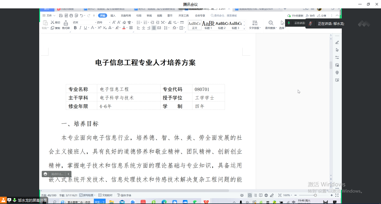
Task: Click the print icon in quick access toolbar
Action: click(71, 16)
